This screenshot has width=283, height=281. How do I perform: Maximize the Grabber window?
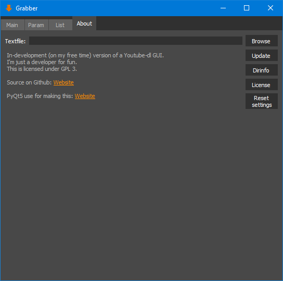click(247, 8)
